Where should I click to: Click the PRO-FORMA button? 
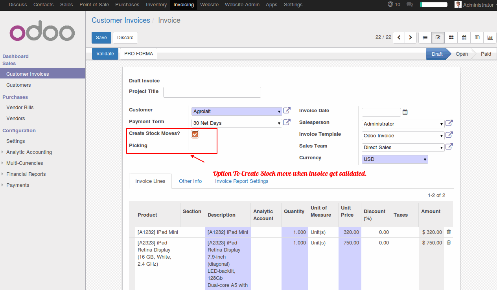138,54
